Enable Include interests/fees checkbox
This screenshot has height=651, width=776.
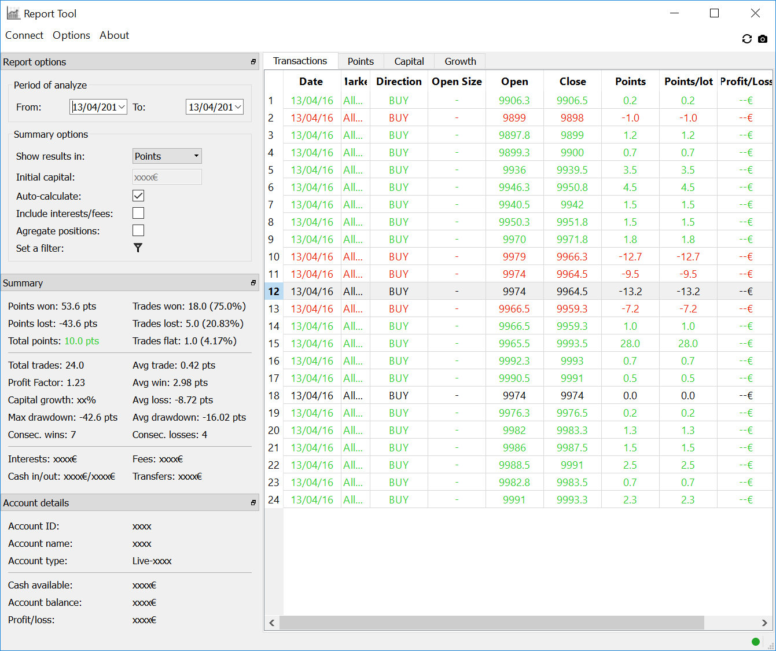point(138,213)
